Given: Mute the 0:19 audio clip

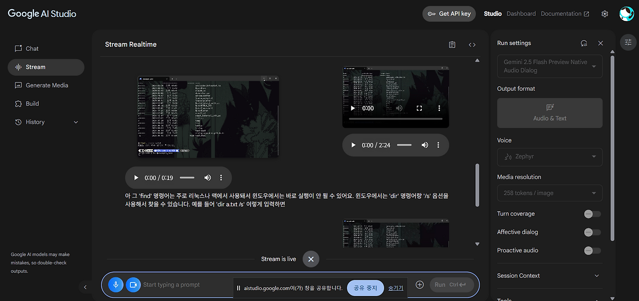Looking at the screenshot, I should [x=208, y=178].
